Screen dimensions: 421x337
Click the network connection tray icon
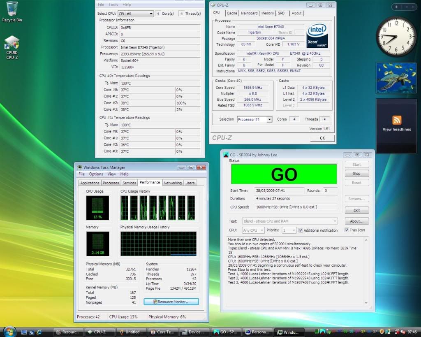pos(397,332)
